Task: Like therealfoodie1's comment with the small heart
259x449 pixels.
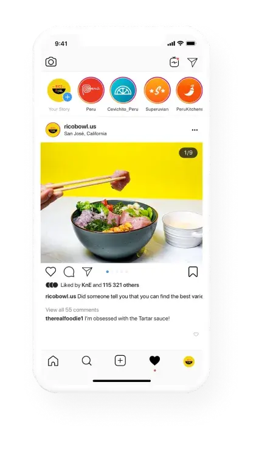Action: coord(196,334)
